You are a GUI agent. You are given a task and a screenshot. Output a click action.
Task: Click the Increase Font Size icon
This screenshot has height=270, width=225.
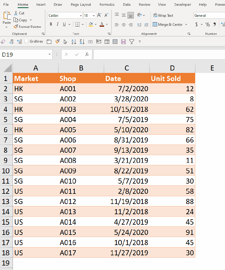pyautogui.click(x=100, y=15)
